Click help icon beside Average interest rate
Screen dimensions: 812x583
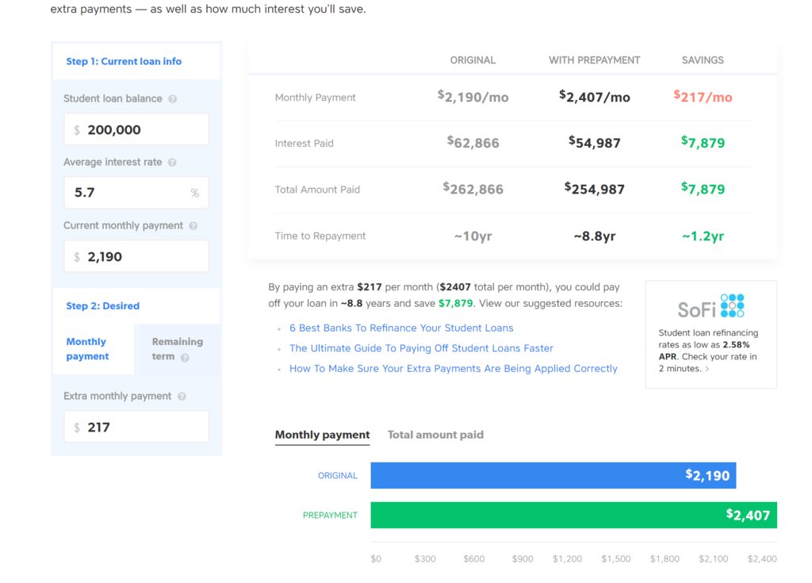tap(172, 163)
